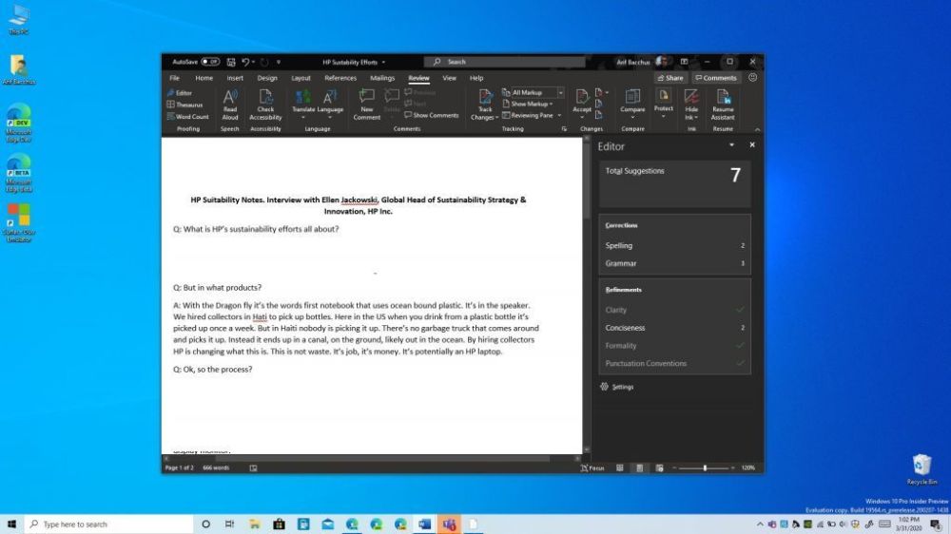Click the Language icon
951x534 pixels.
click(x=330, y=97)
